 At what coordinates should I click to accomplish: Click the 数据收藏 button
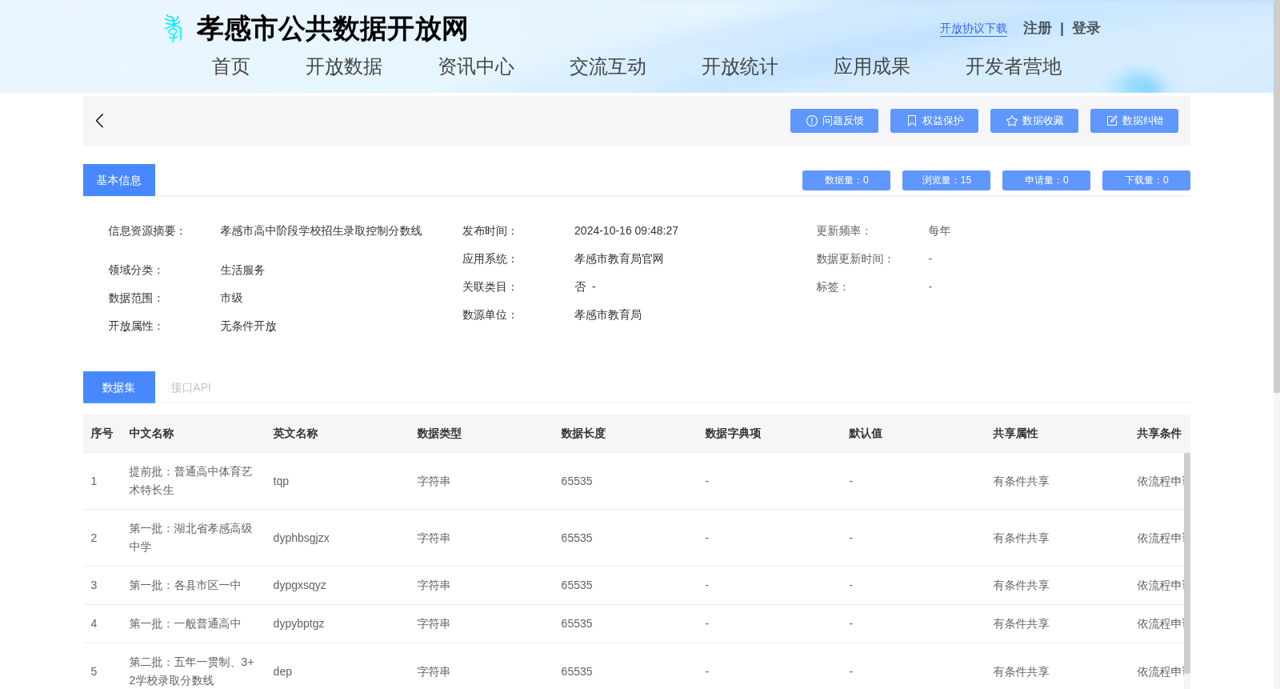coord(1034,121)
